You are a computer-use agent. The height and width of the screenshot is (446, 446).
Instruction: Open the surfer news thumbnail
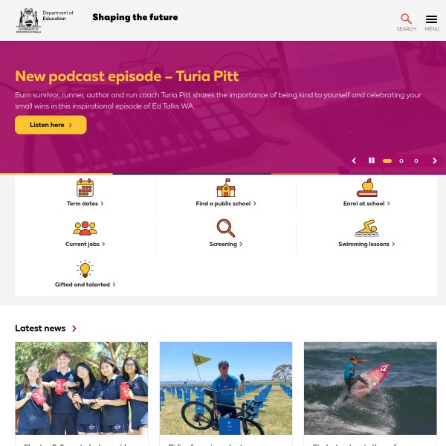[x=370, y=388]
